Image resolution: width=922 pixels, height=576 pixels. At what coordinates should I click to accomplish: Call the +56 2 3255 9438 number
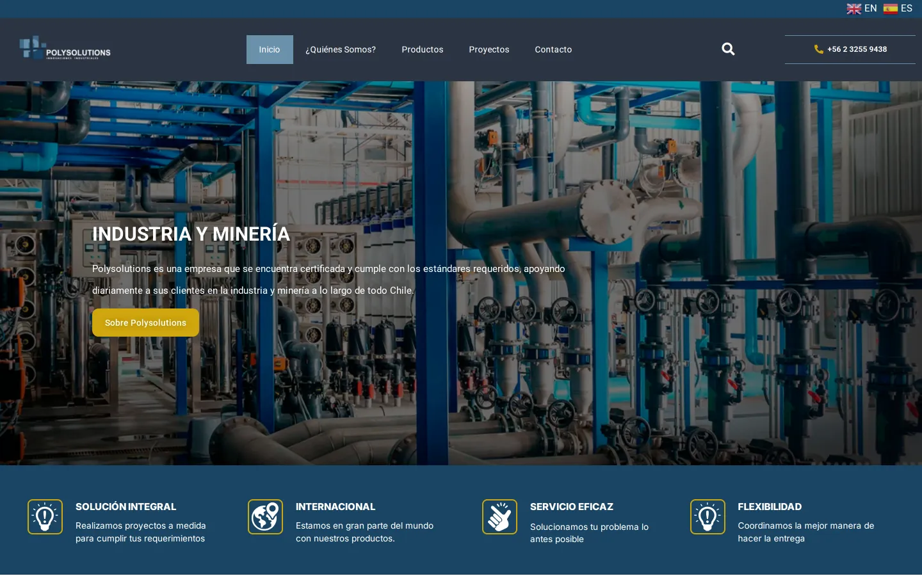(x=857, y=49)
